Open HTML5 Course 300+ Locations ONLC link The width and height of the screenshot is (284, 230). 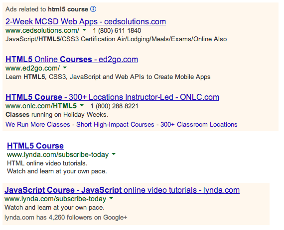pos(112,97)
